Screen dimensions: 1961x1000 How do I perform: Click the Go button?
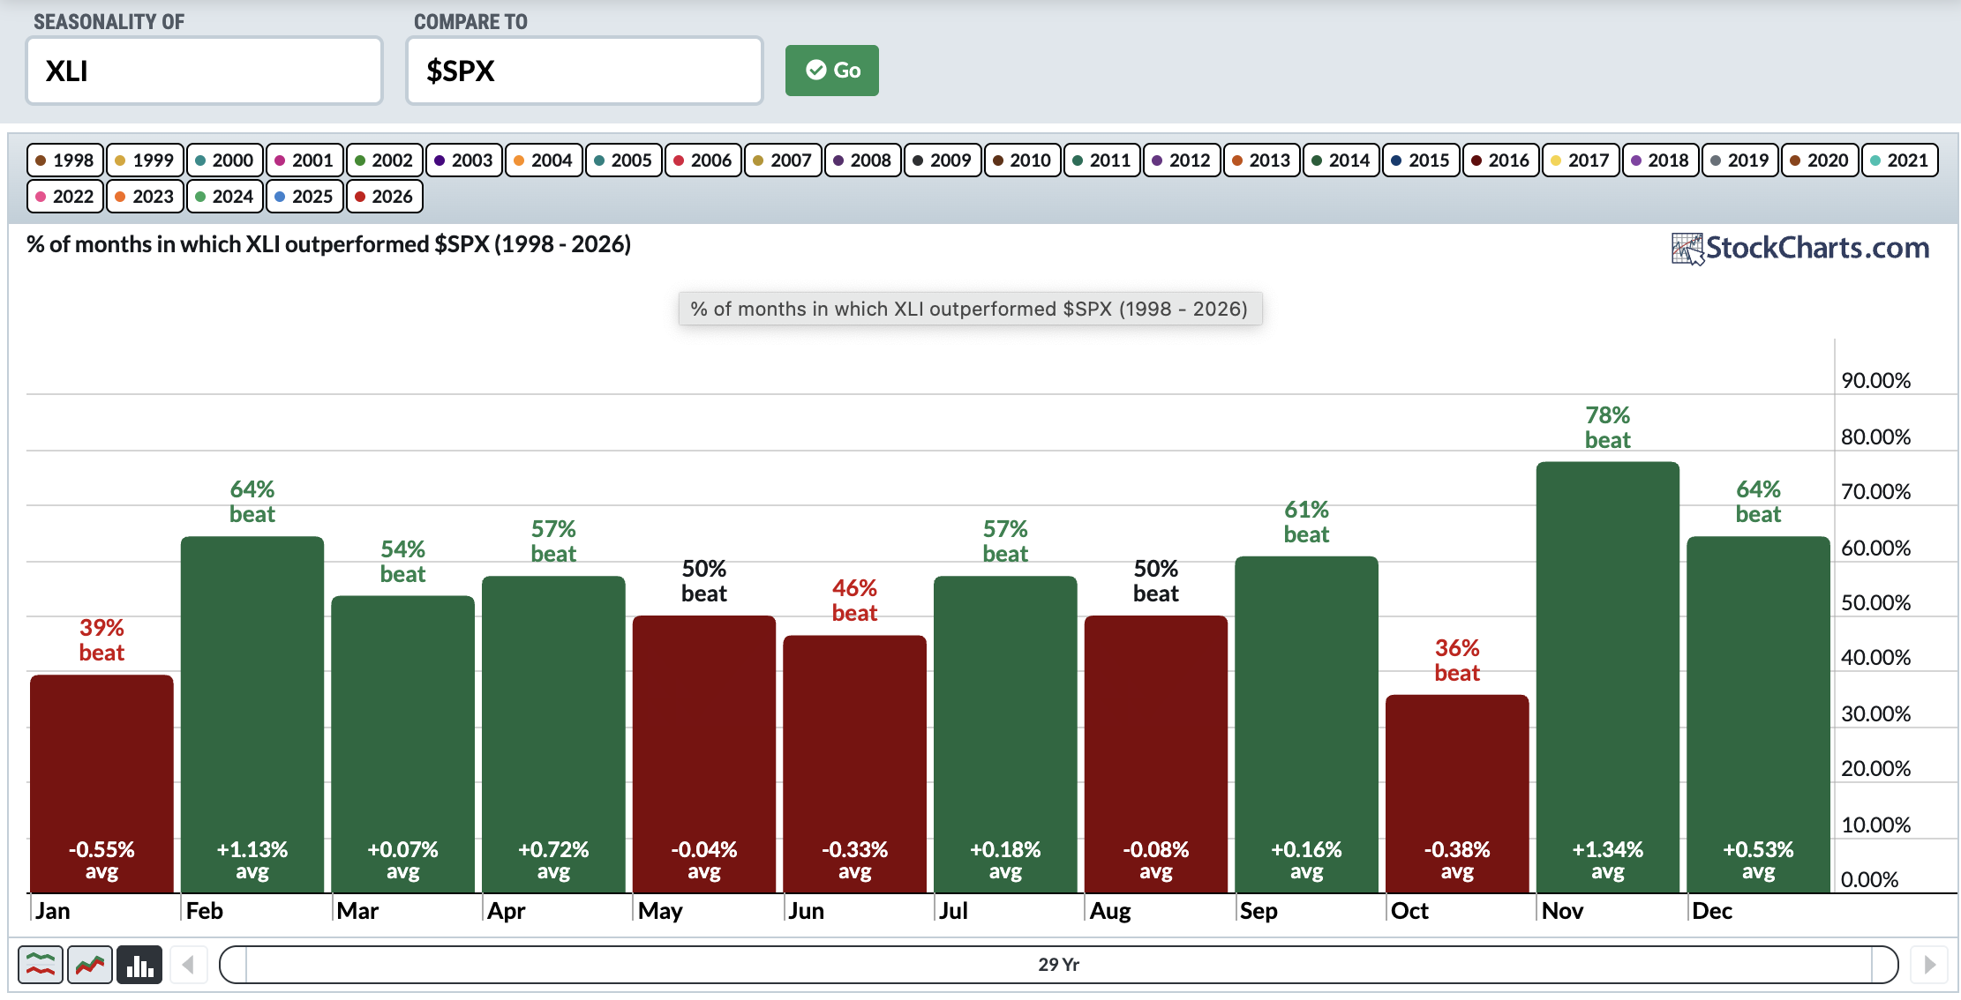(832, 71)
